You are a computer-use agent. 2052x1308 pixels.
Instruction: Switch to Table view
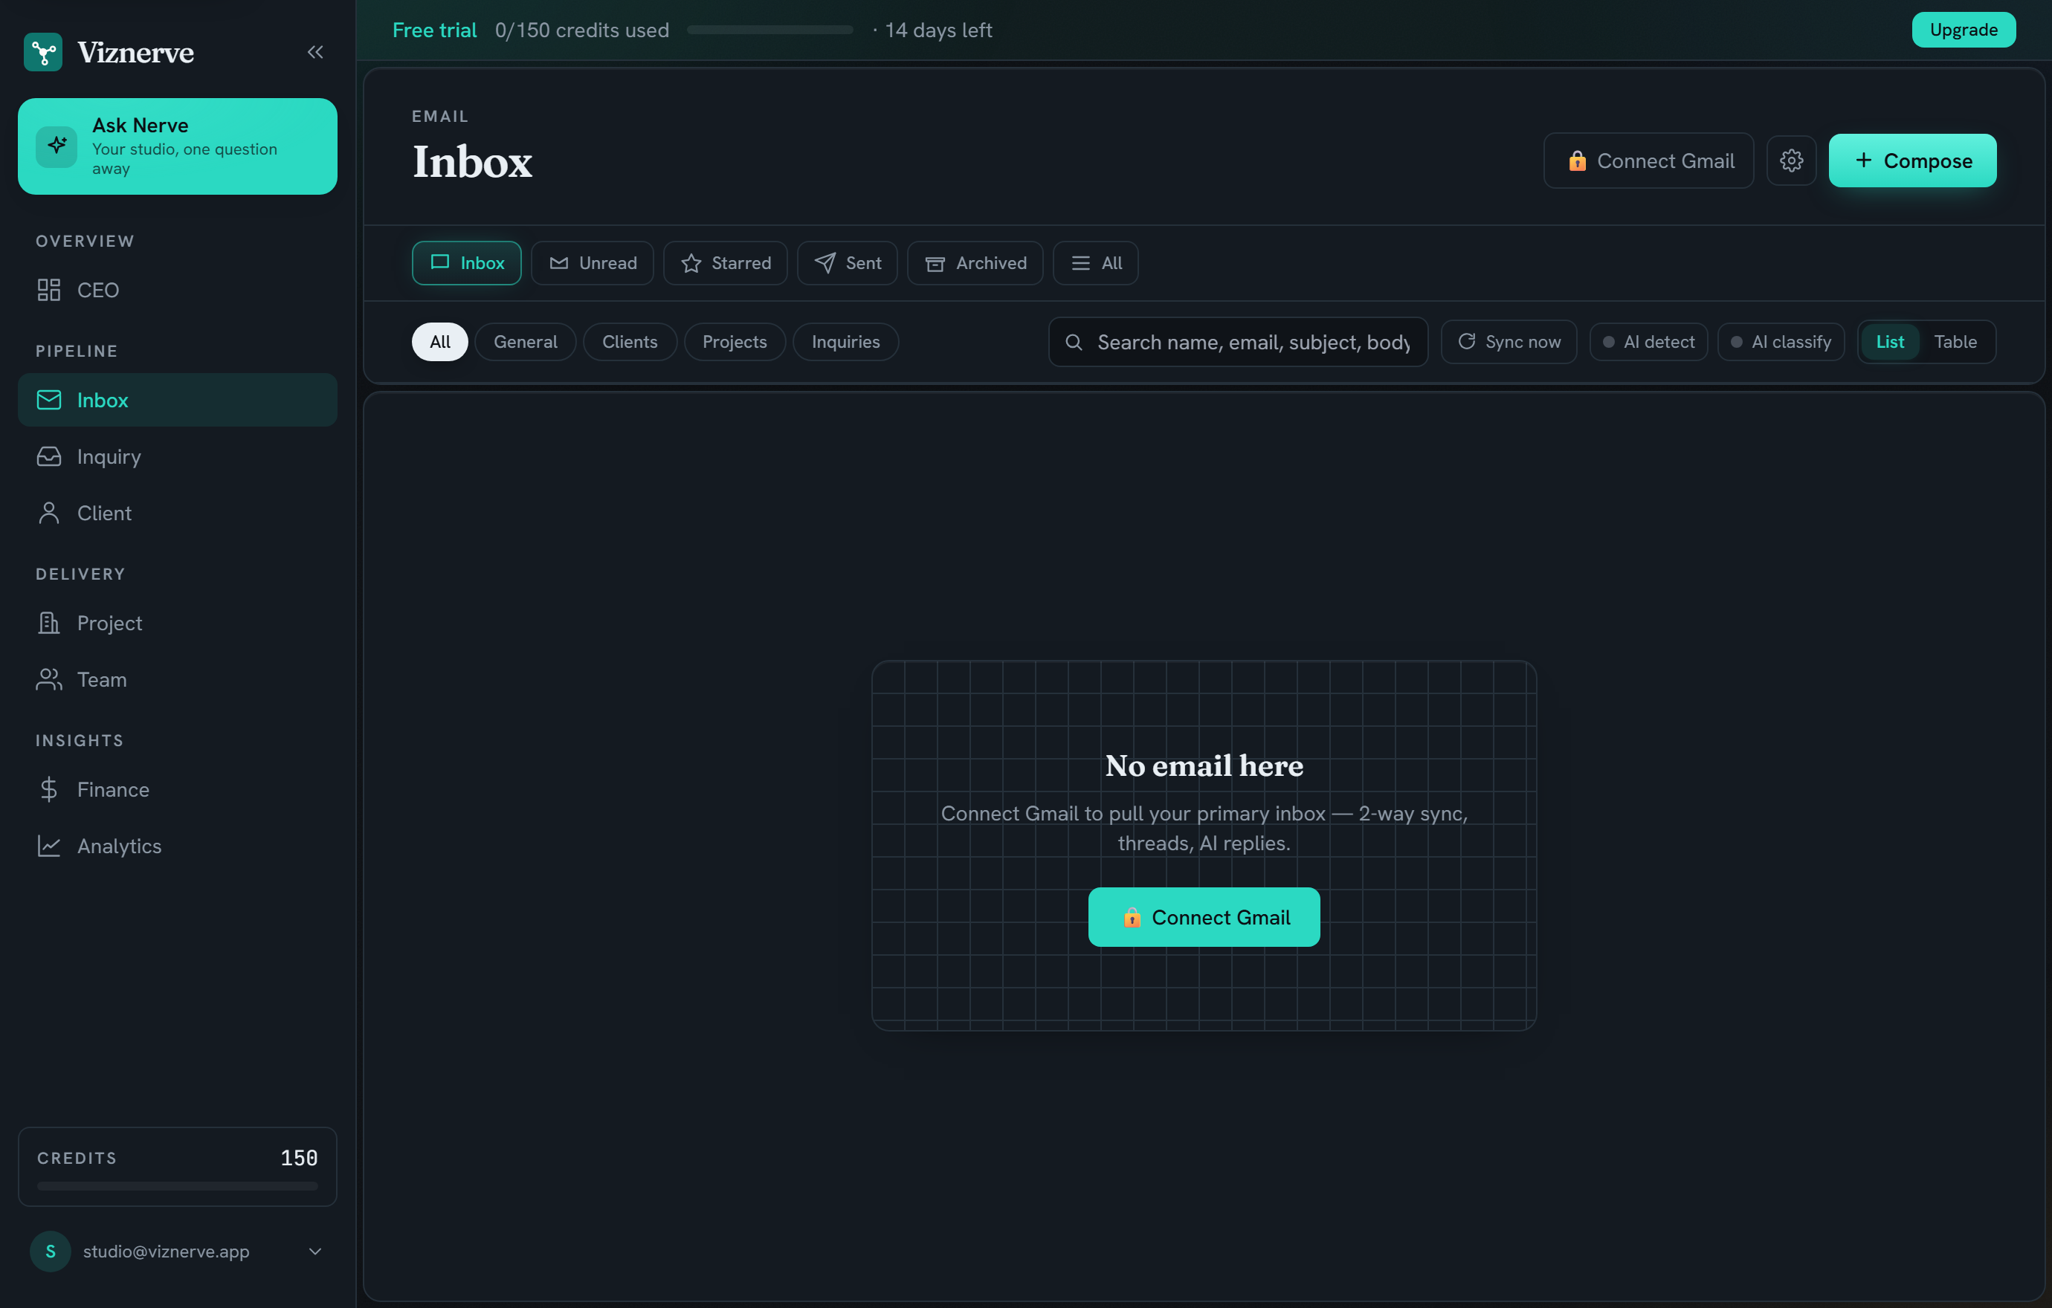[1955, 343]
